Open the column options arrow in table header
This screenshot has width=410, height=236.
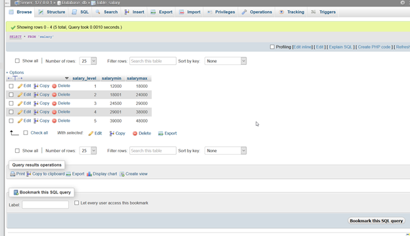(66, 78)
